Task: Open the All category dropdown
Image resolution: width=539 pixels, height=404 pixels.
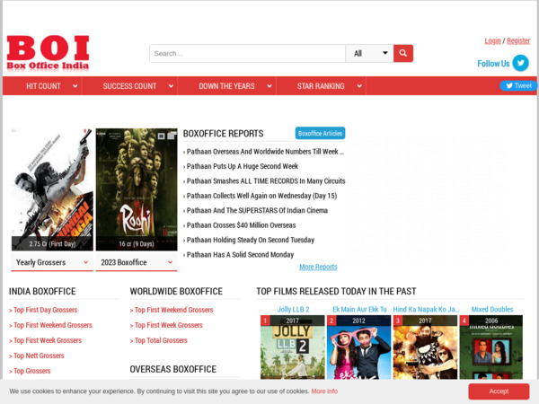Action: point(369,53)
